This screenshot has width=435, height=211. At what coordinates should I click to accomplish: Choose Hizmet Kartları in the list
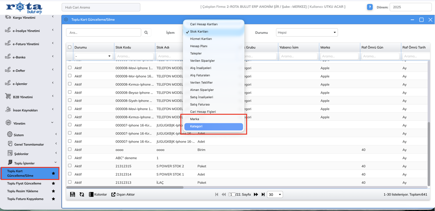[201, 39]
